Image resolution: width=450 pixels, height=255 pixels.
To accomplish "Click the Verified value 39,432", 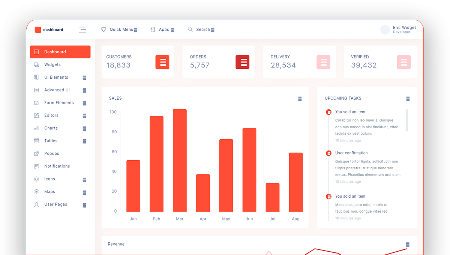I will (x=364, y=65).
